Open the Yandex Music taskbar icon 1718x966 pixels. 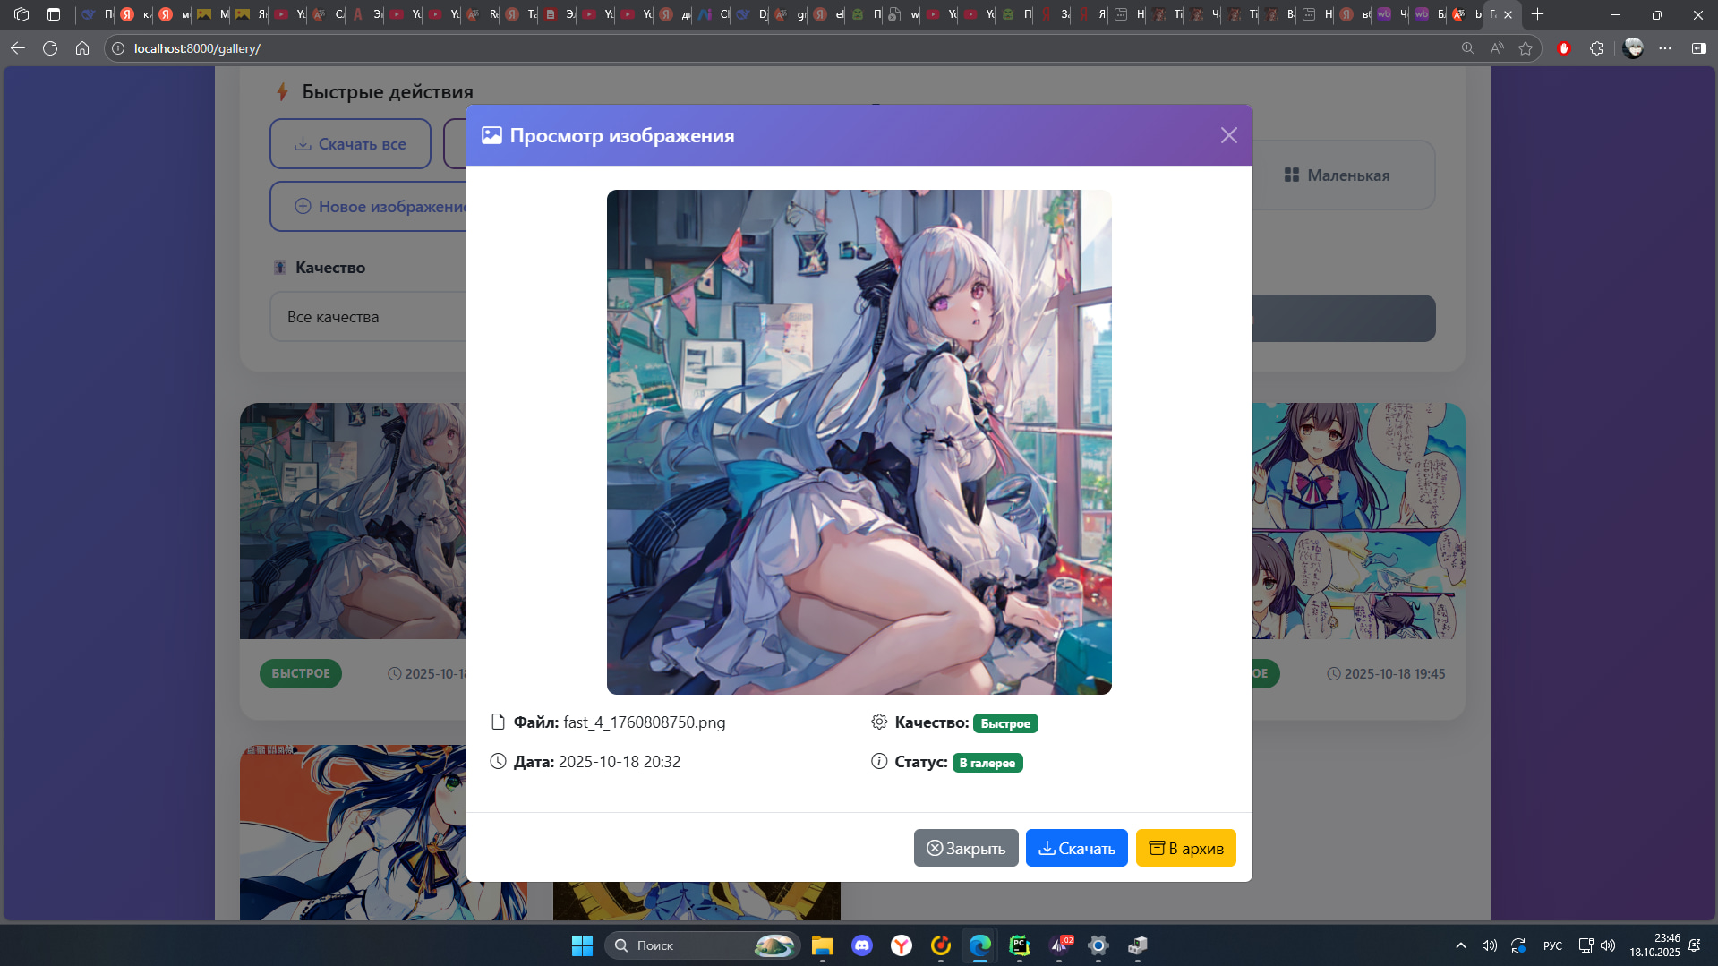(x=941, y=945)
